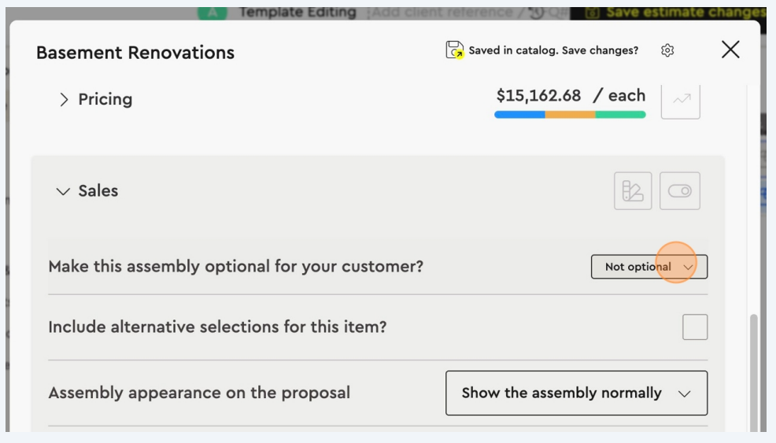Image resolution: width=776 pixels, height=443 pixels.
Task: Close the Basement Renovations dialog
Action: pyautogui.click(x=730, y=50)
